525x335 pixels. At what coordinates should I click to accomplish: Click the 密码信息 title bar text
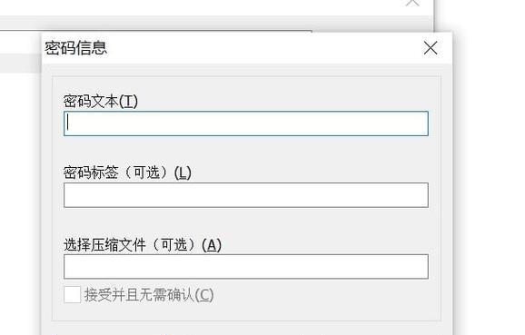point(76,48)
